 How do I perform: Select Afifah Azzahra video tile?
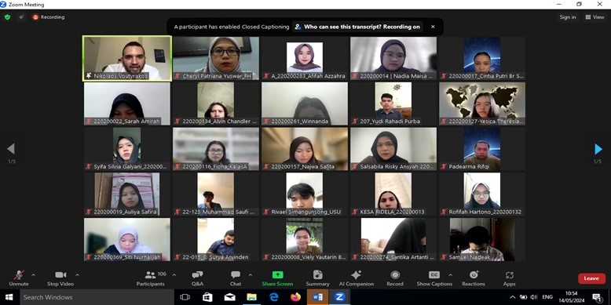(305, 58)
